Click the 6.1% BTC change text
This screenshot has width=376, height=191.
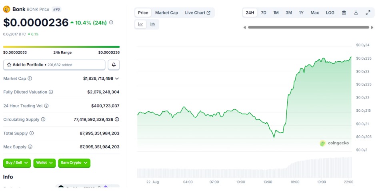coord(35,34)
